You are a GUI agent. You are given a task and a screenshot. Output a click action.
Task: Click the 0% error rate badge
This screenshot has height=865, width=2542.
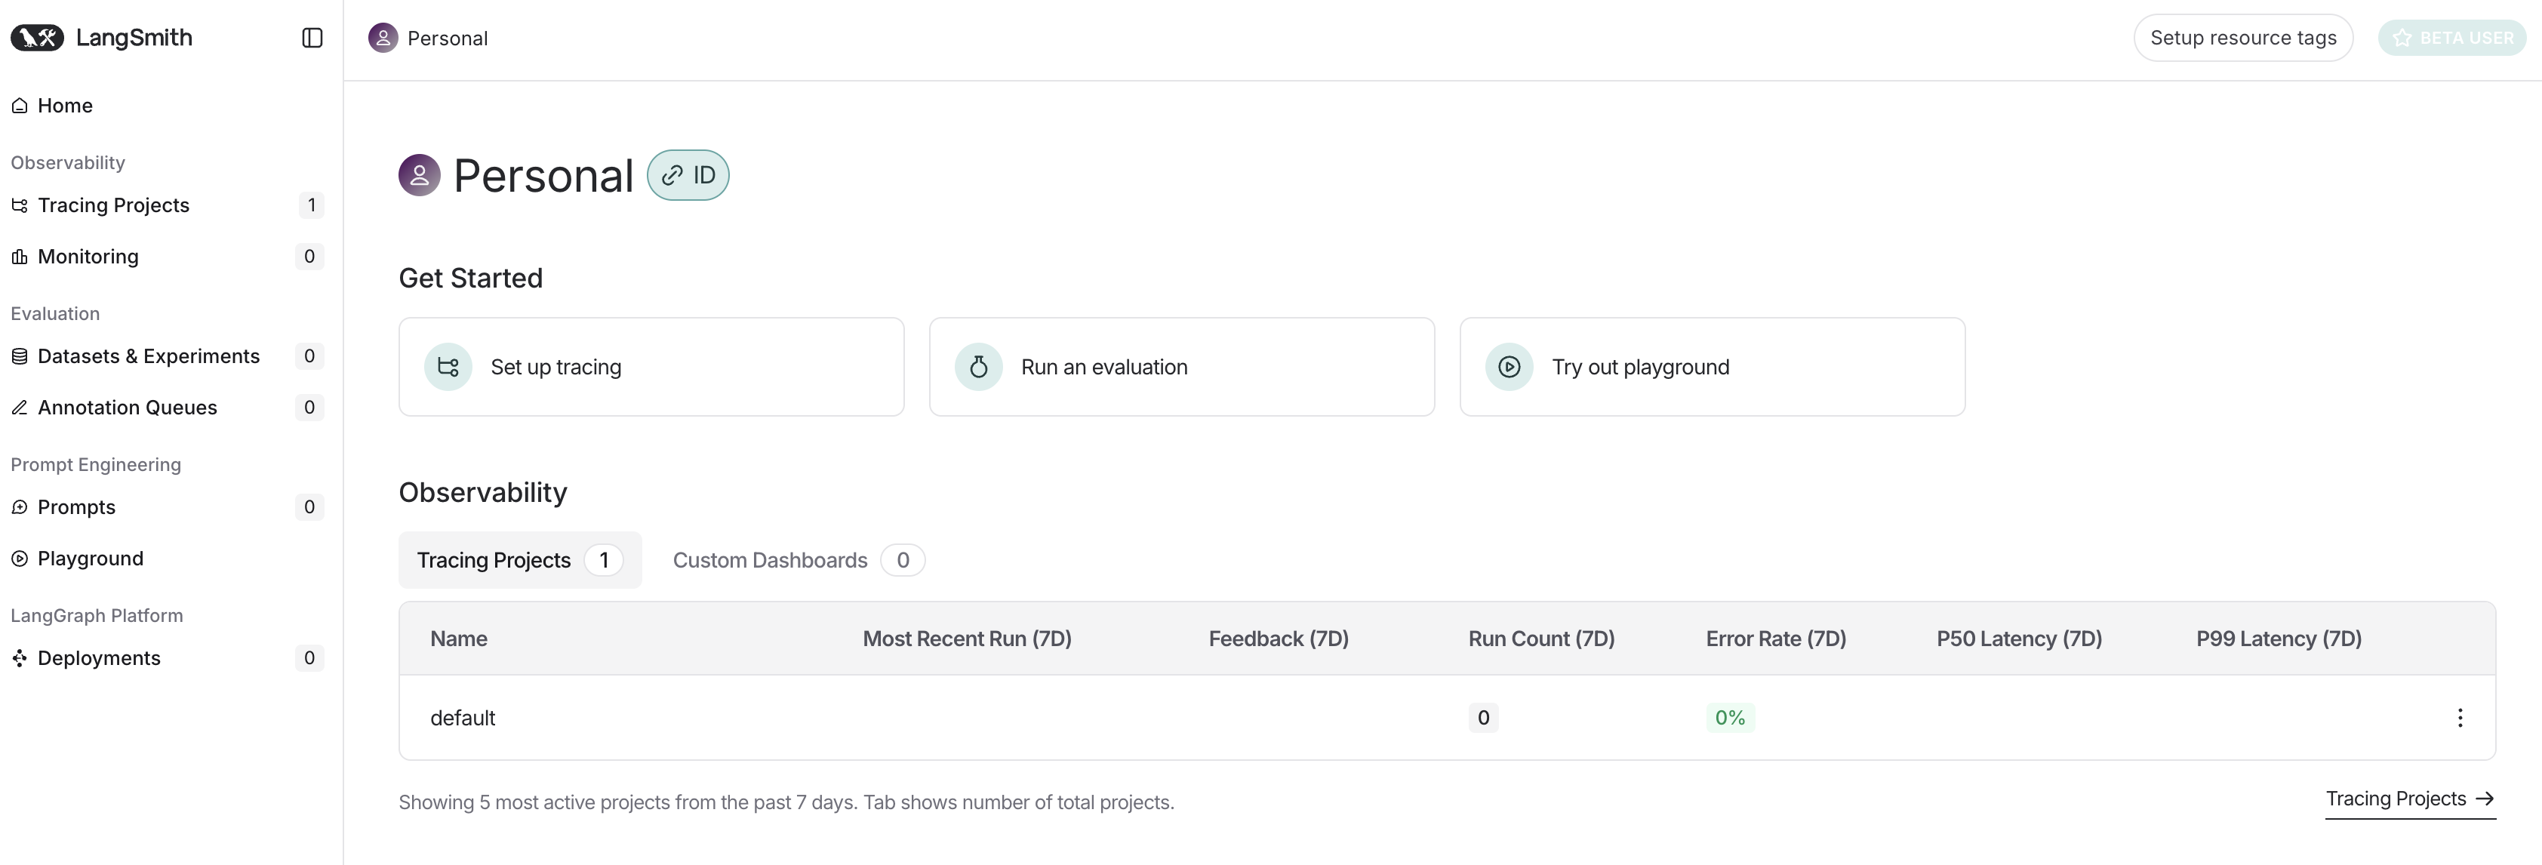1730,718
